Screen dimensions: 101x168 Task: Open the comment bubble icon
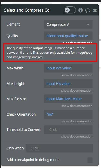point(88,11)
